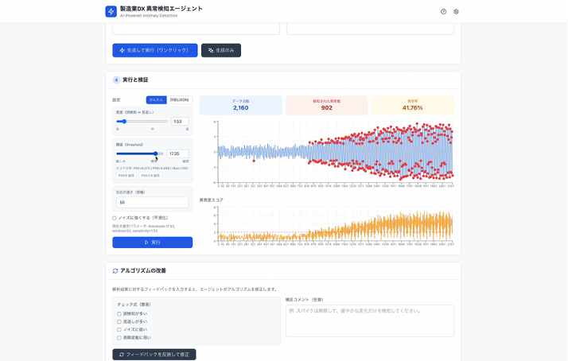Click the refresh icon beside アルゴリズムの改善
Image resolution: width=568 pixels, height=361 pixels.
click(x=115, y=270)
